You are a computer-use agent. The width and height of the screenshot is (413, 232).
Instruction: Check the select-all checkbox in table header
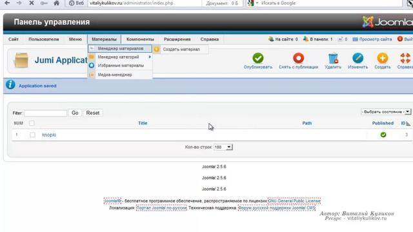coord(32,123)
